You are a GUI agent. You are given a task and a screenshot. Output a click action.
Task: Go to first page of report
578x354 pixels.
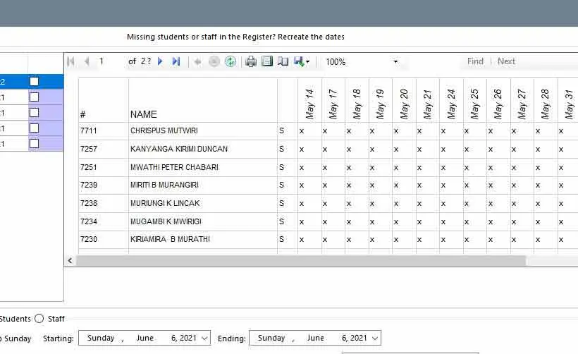tap(70, 61)
